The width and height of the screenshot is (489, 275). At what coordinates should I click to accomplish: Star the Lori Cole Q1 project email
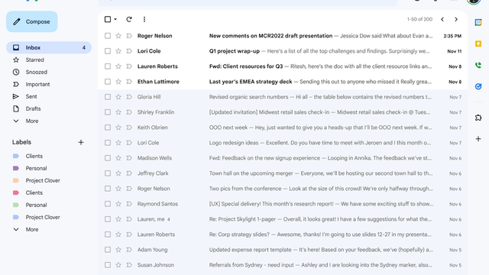(x=118, y=51)
